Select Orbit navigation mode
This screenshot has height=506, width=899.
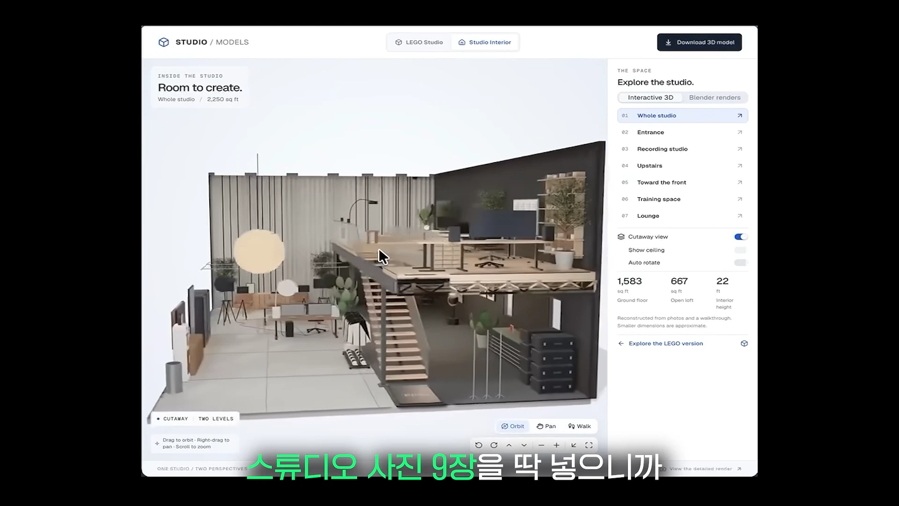pyautogui.click(x=513, y=426)
